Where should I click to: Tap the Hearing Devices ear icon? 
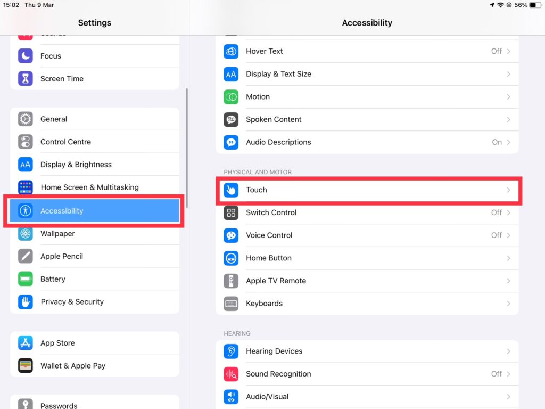231,351
